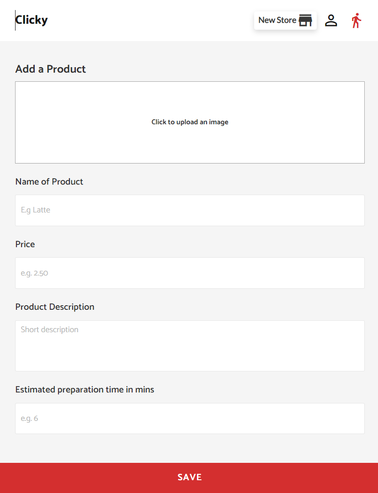Click the 'Estimated preparation time in mins' label
This screenshot has height=493, width=378.
tap(85, 390)
